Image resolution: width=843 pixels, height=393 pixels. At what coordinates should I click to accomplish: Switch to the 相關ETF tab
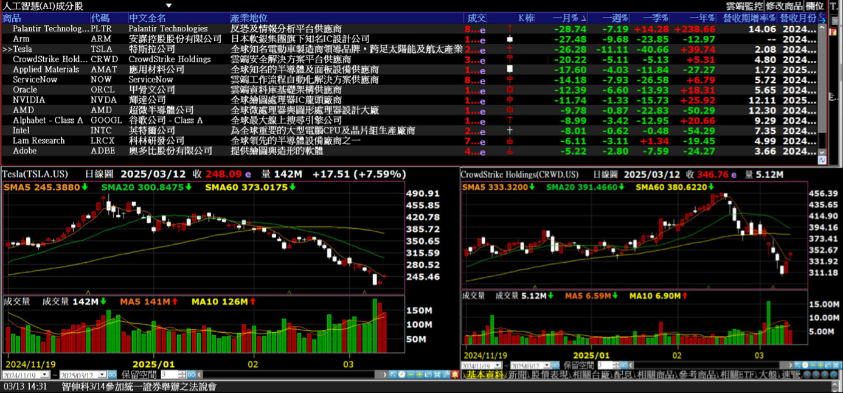[x=738, y=375]
